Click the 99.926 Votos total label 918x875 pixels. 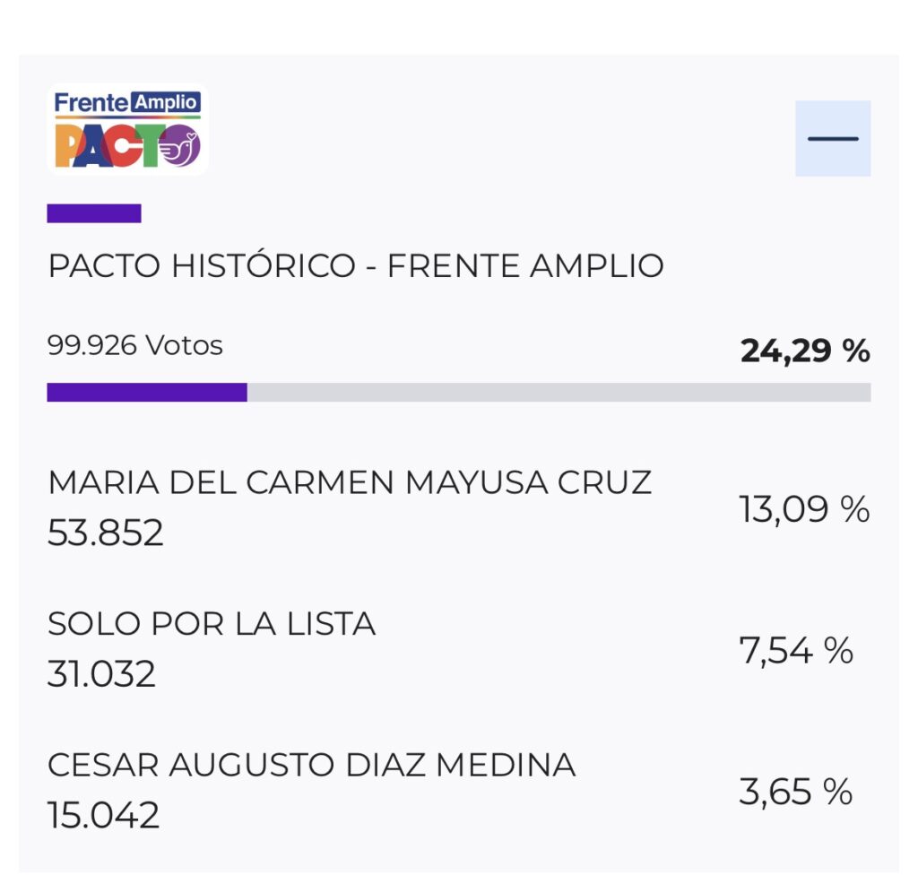134,345
